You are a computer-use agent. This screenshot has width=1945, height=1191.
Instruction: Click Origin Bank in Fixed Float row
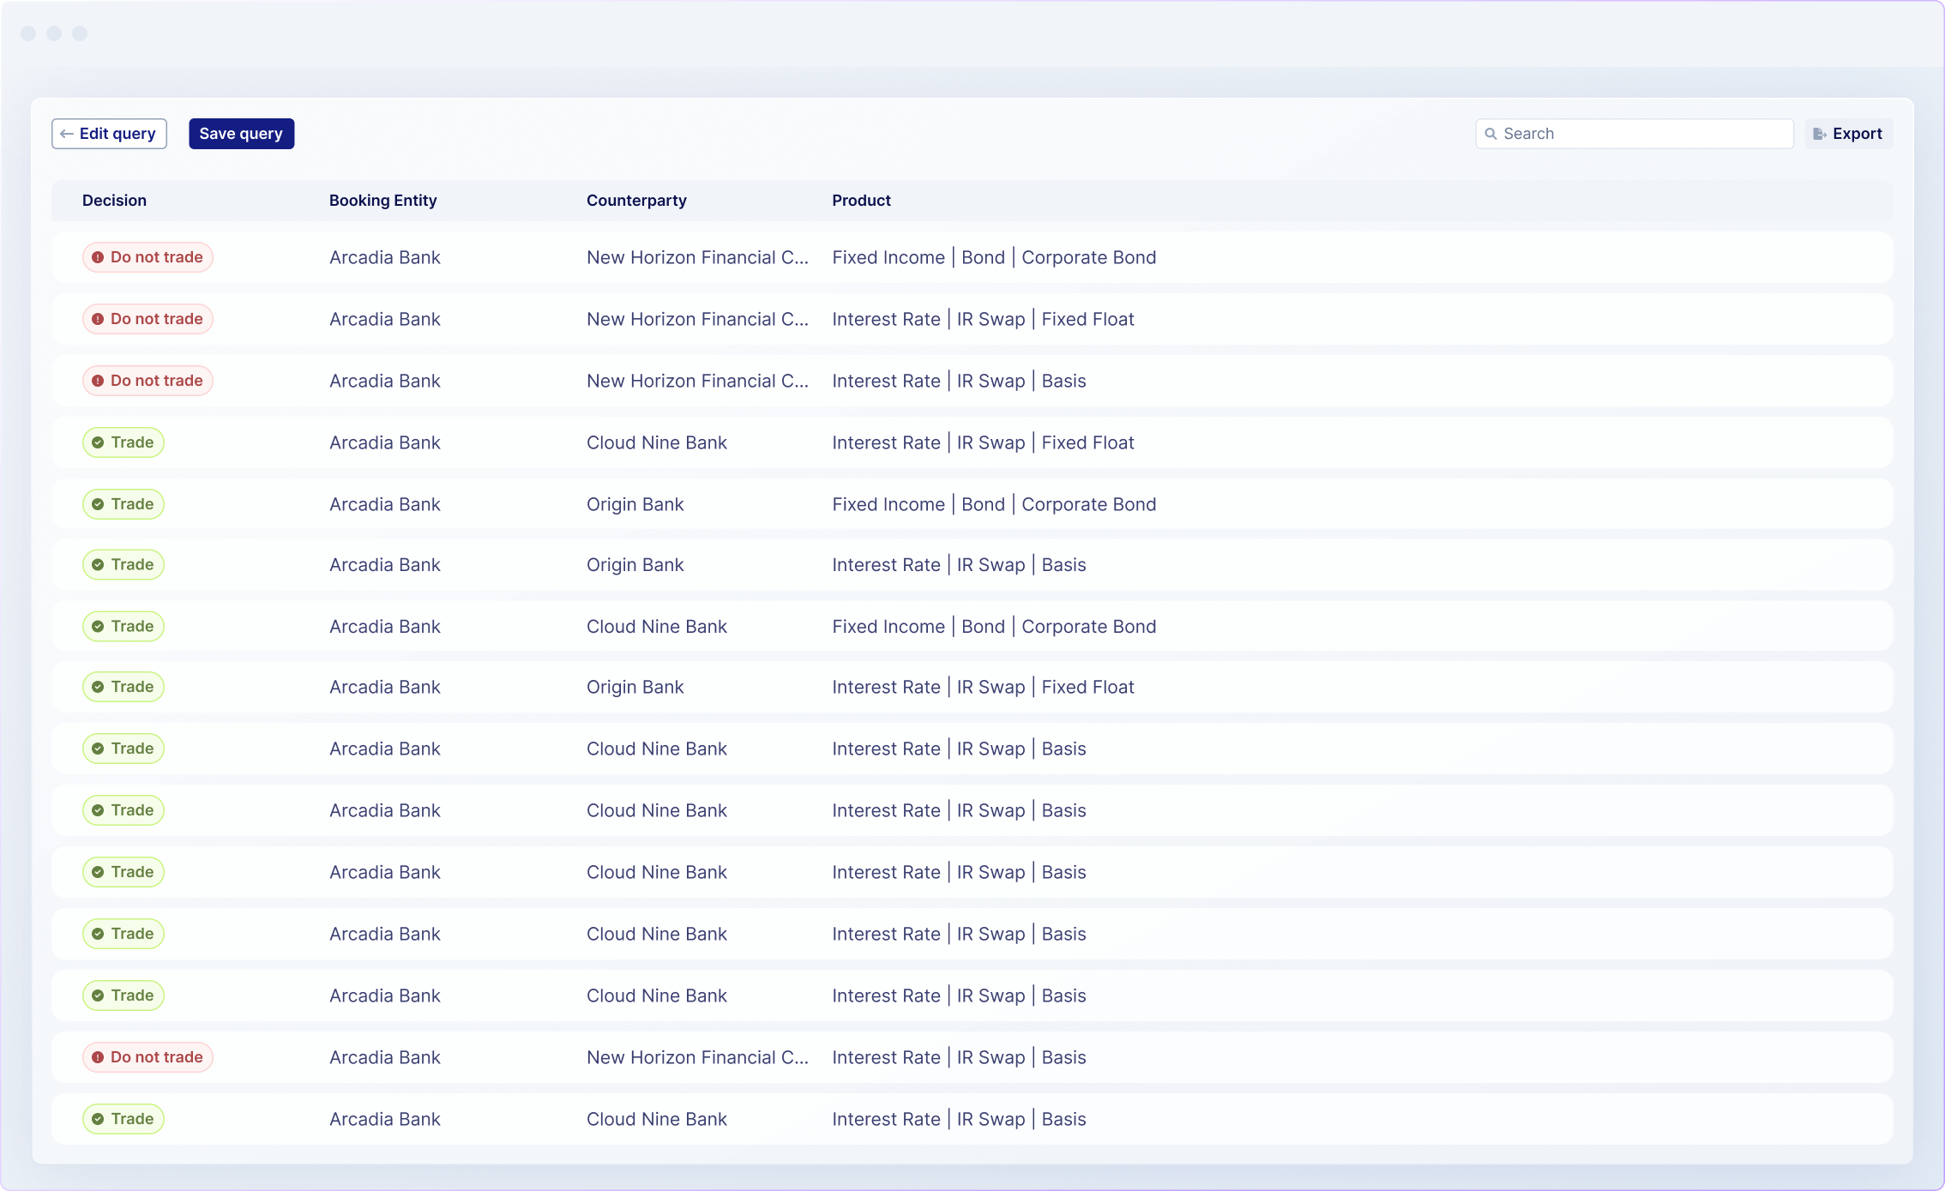pos(635,687)
